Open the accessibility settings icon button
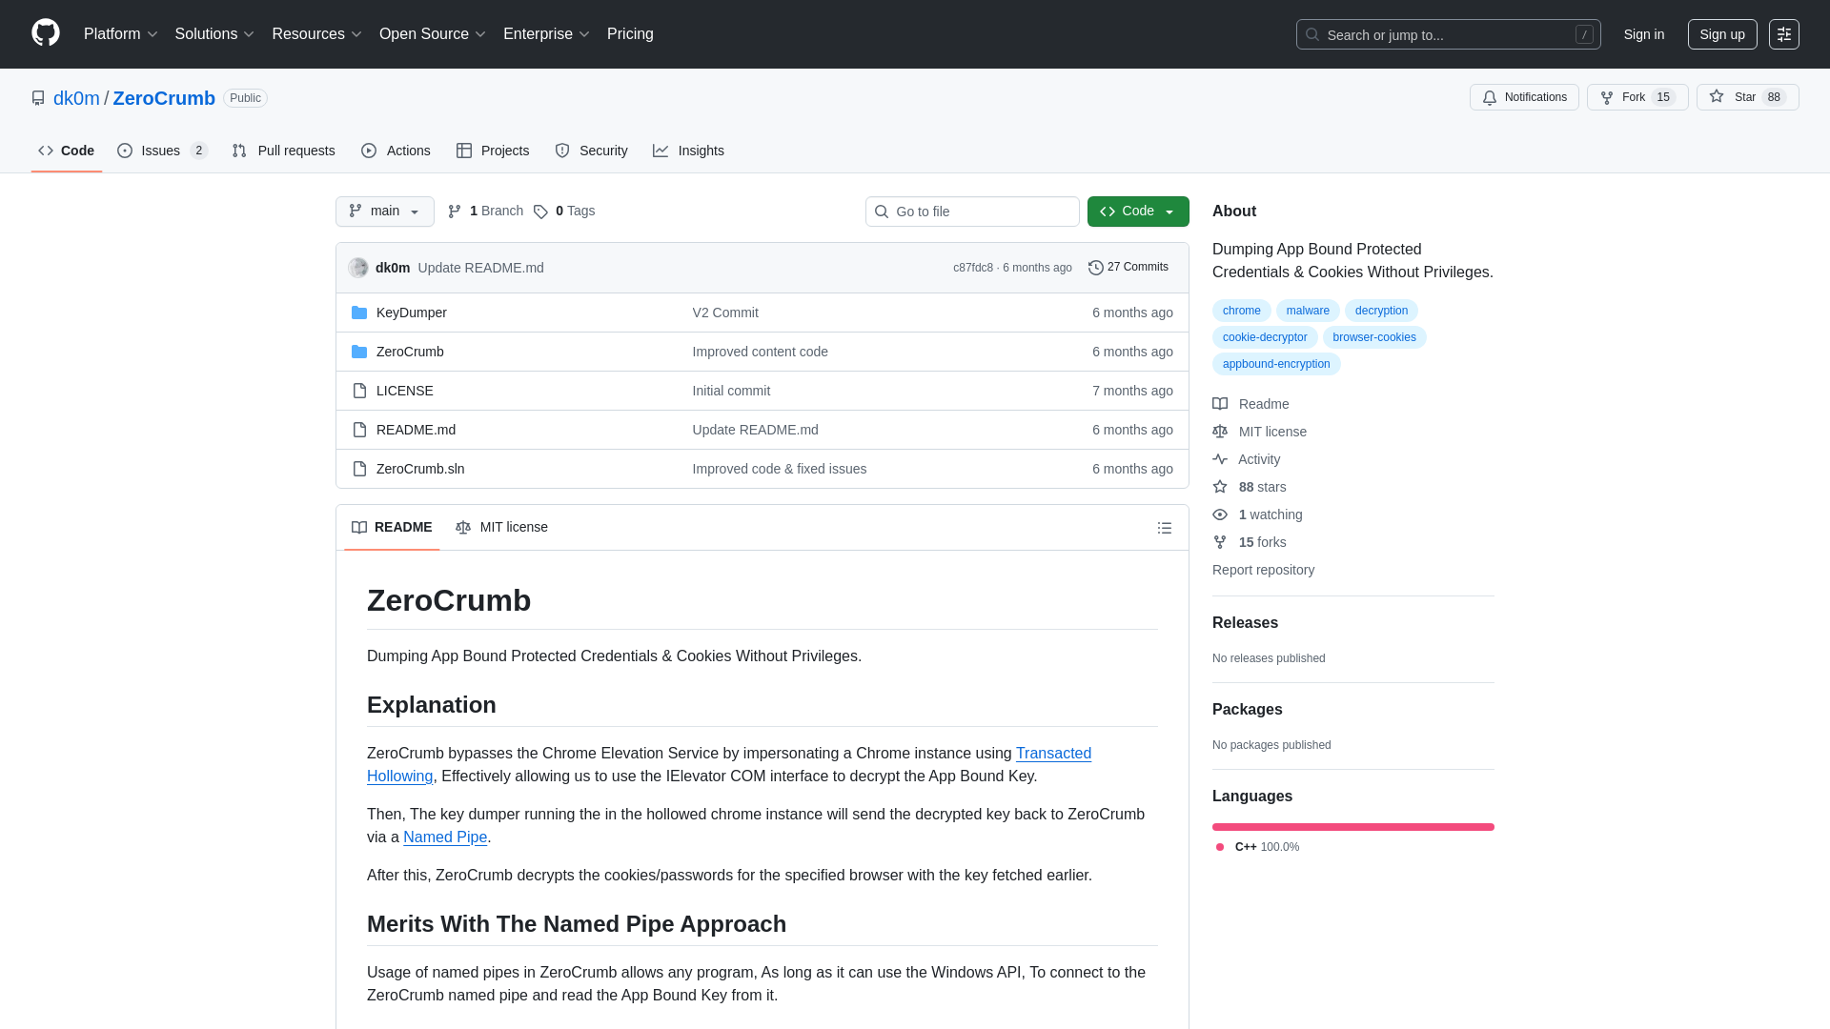The image size is (1830, 1029). tap(1783, 34)
